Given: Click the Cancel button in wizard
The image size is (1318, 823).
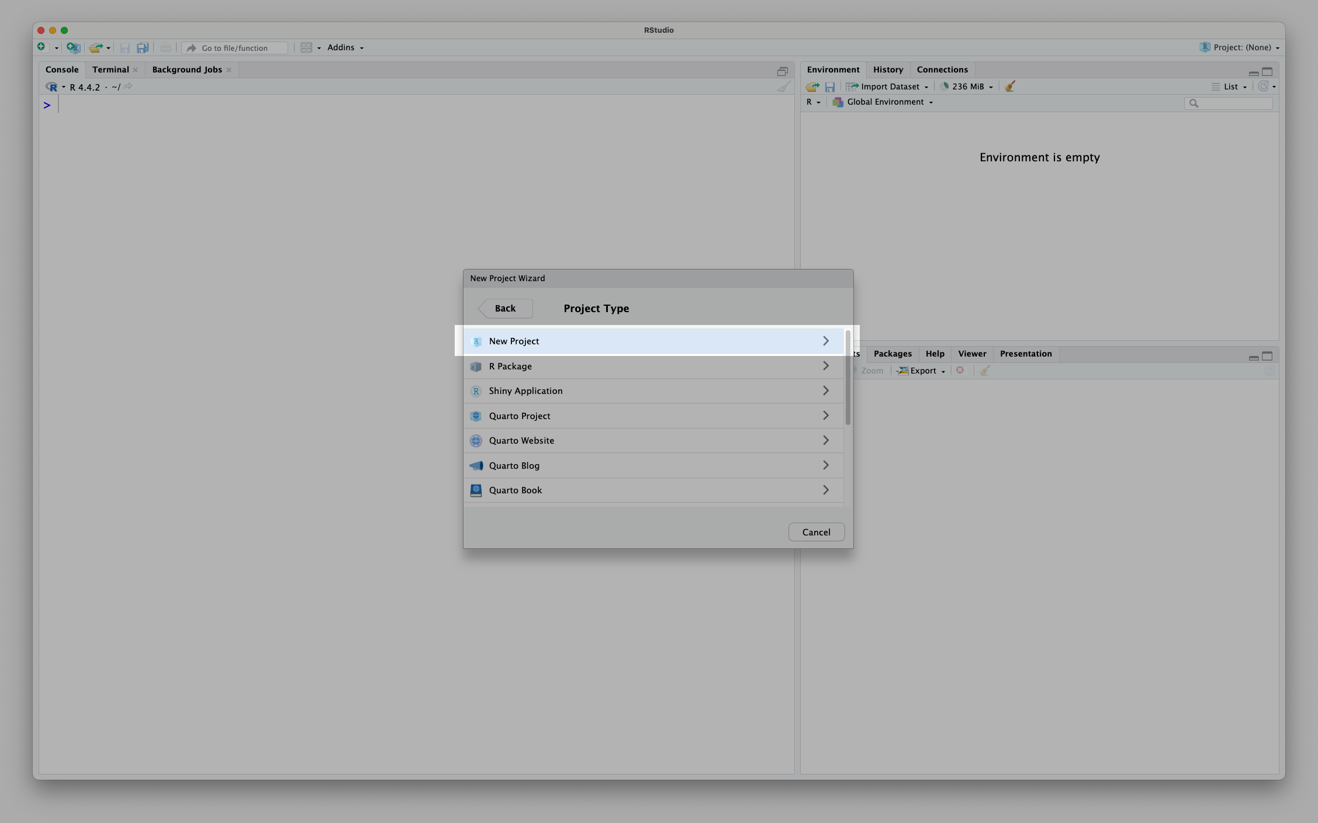Looking at the screenshot, I should [816, 532].
